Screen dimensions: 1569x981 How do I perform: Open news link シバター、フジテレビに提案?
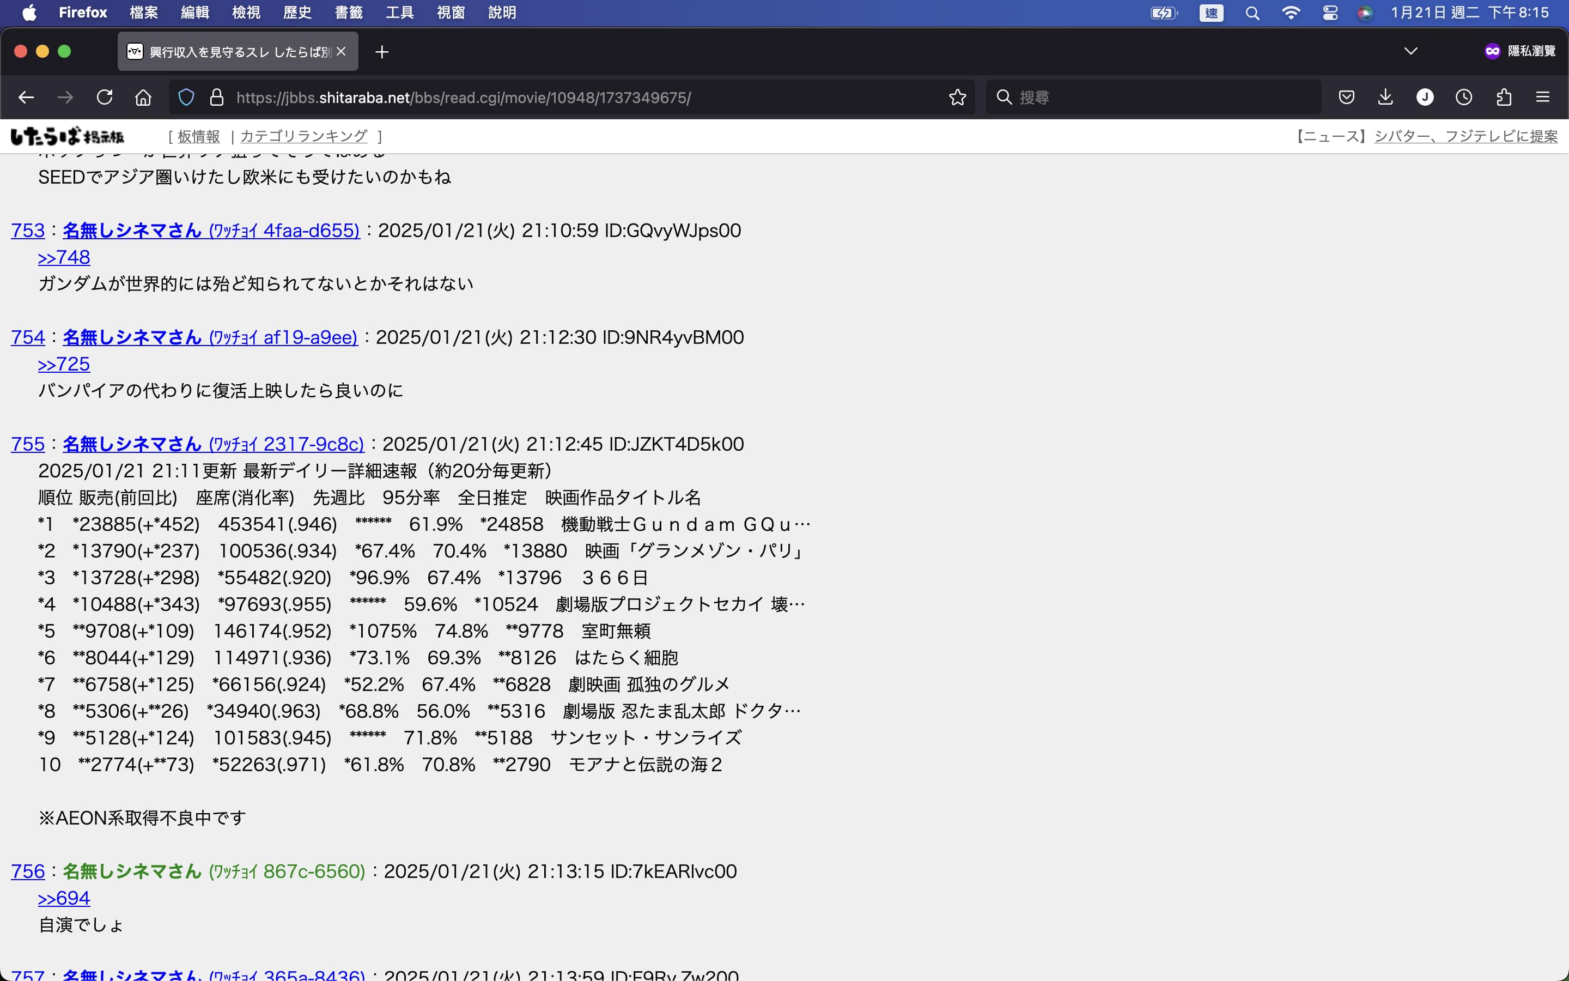pos(1466,136)
